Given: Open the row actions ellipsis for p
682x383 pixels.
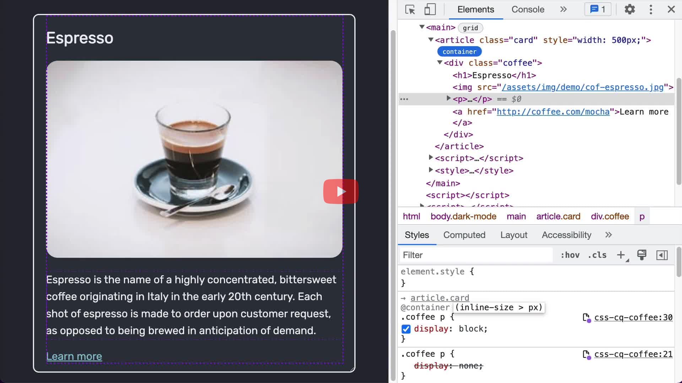Looking at the screenshot, I should pyautogui.click(x=404, y=99).
